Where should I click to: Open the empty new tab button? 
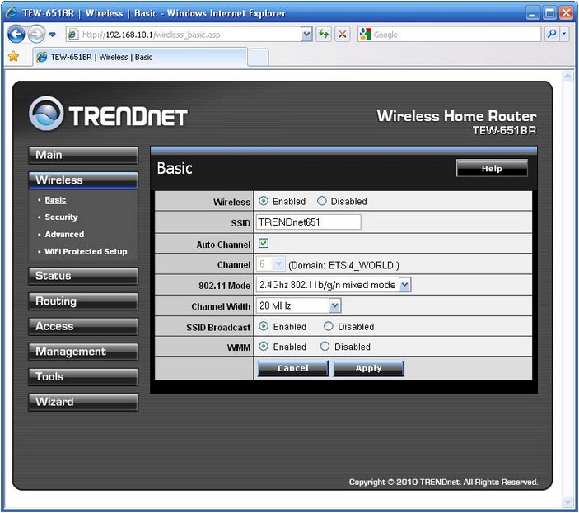tap(258, 57)
